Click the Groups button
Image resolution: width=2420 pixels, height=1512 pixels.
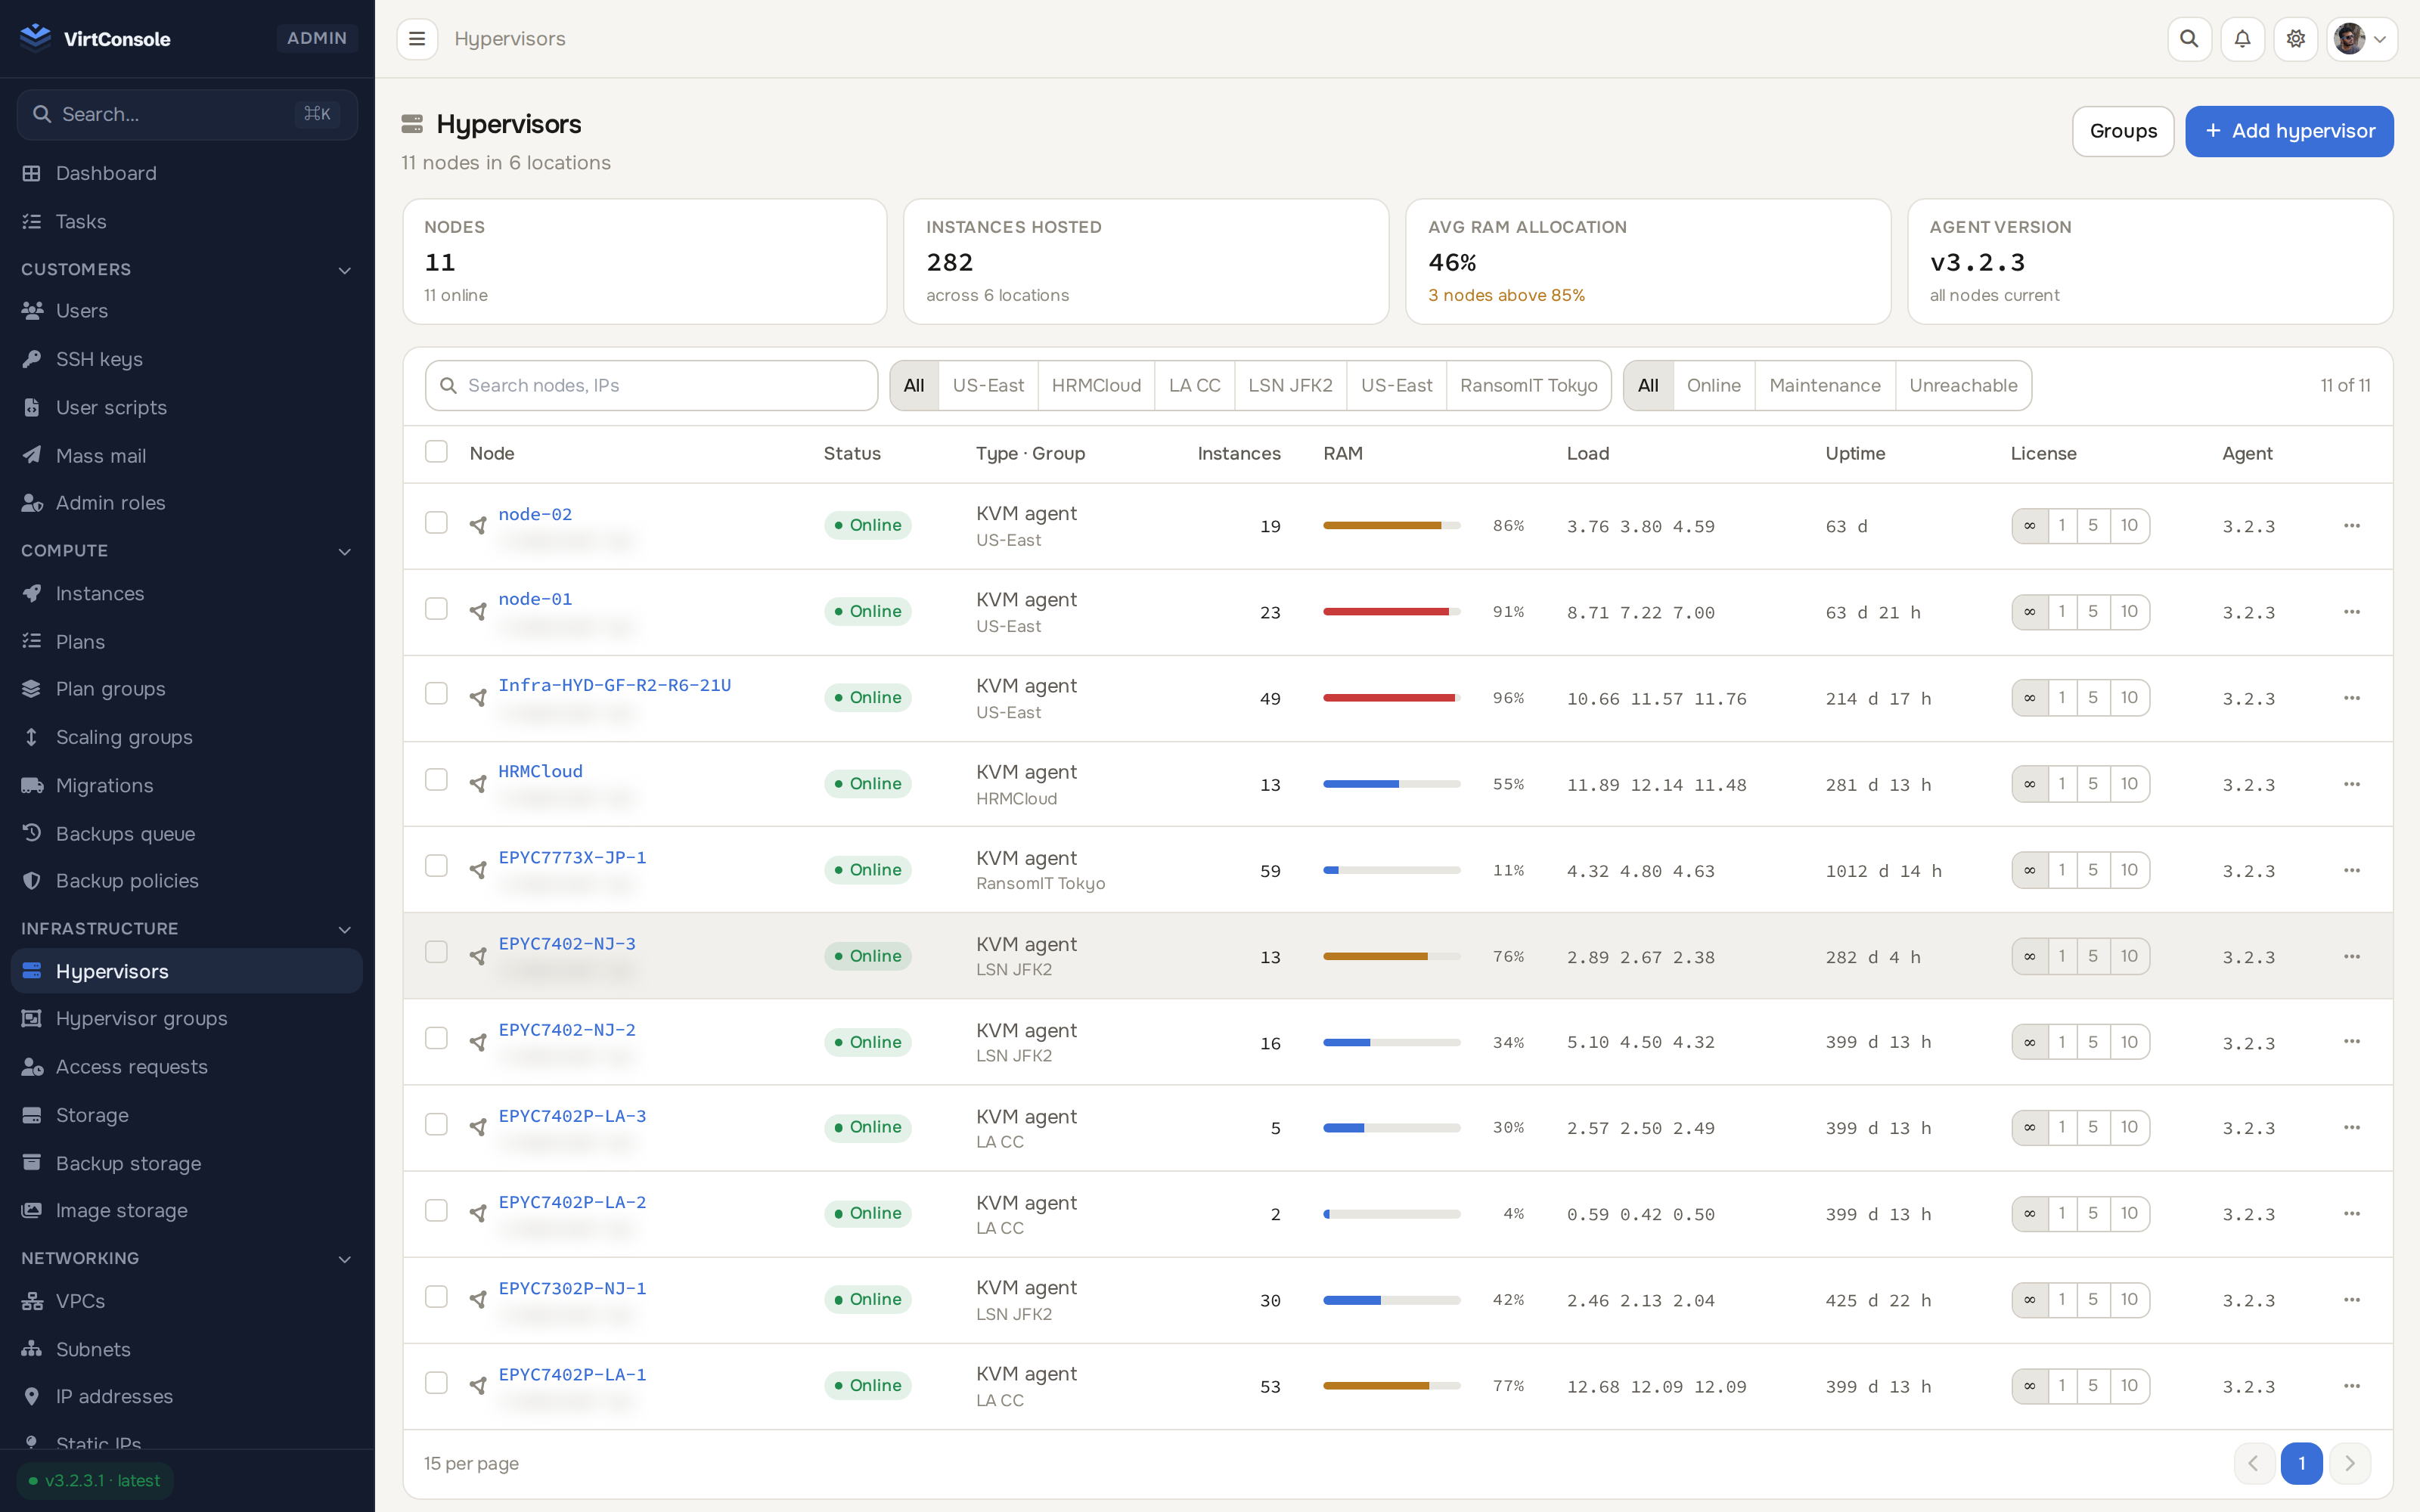[2123, 131]
